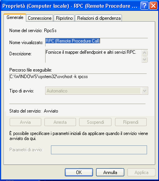This screenshot has height=181, width=159.
Task: Click the Avvia service button
Action: pos(25,122)
